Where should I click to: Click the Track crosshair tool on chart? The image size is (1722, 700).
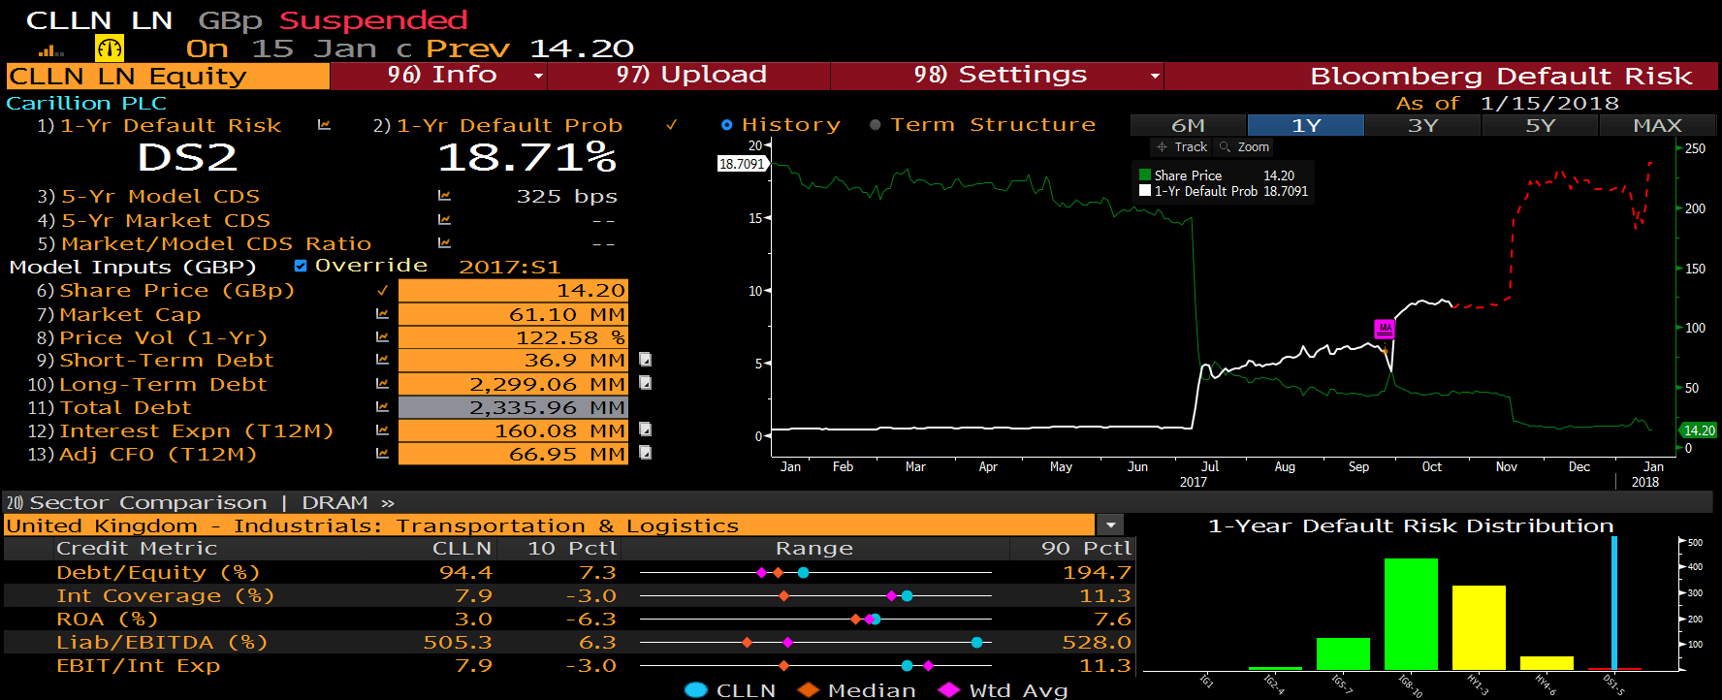tap(1181, 147)
